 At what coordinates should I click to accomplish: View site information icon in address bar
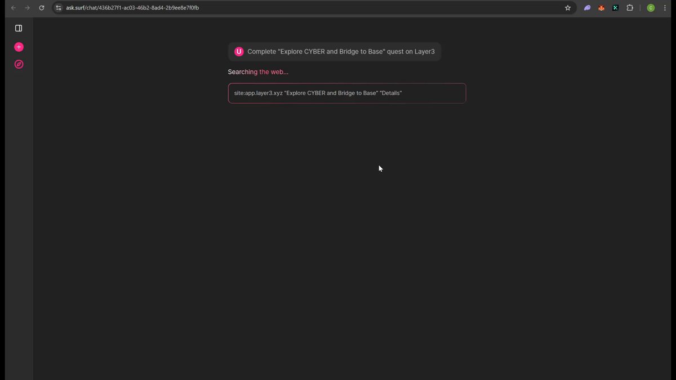pos(57,8)
